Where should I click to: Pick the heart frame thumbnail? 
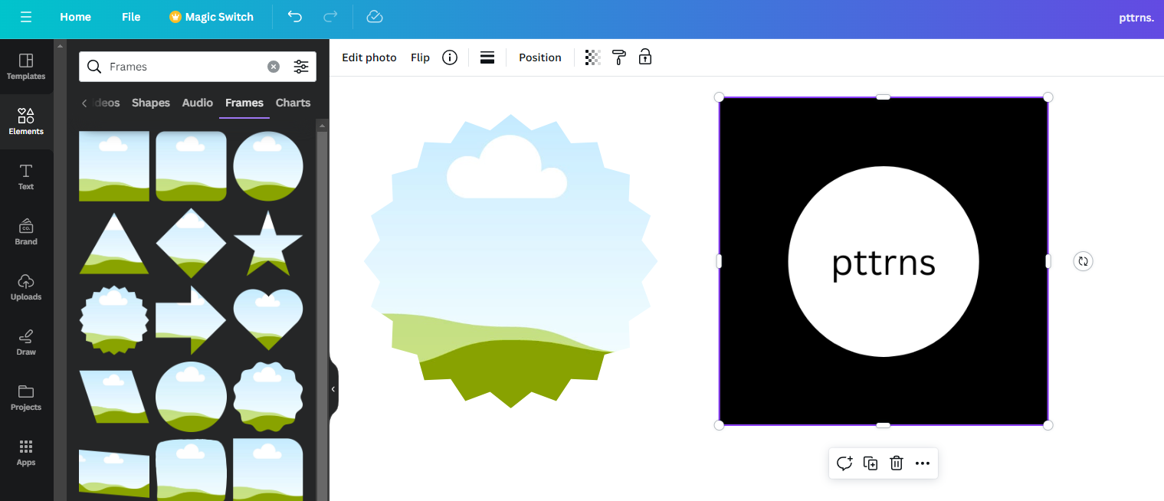(x=268, y=319)
